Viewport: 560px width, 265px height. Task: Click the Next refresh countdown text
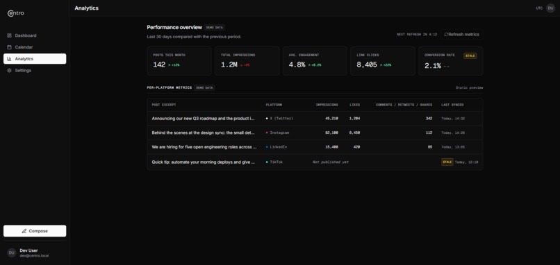tap(417, 35)
